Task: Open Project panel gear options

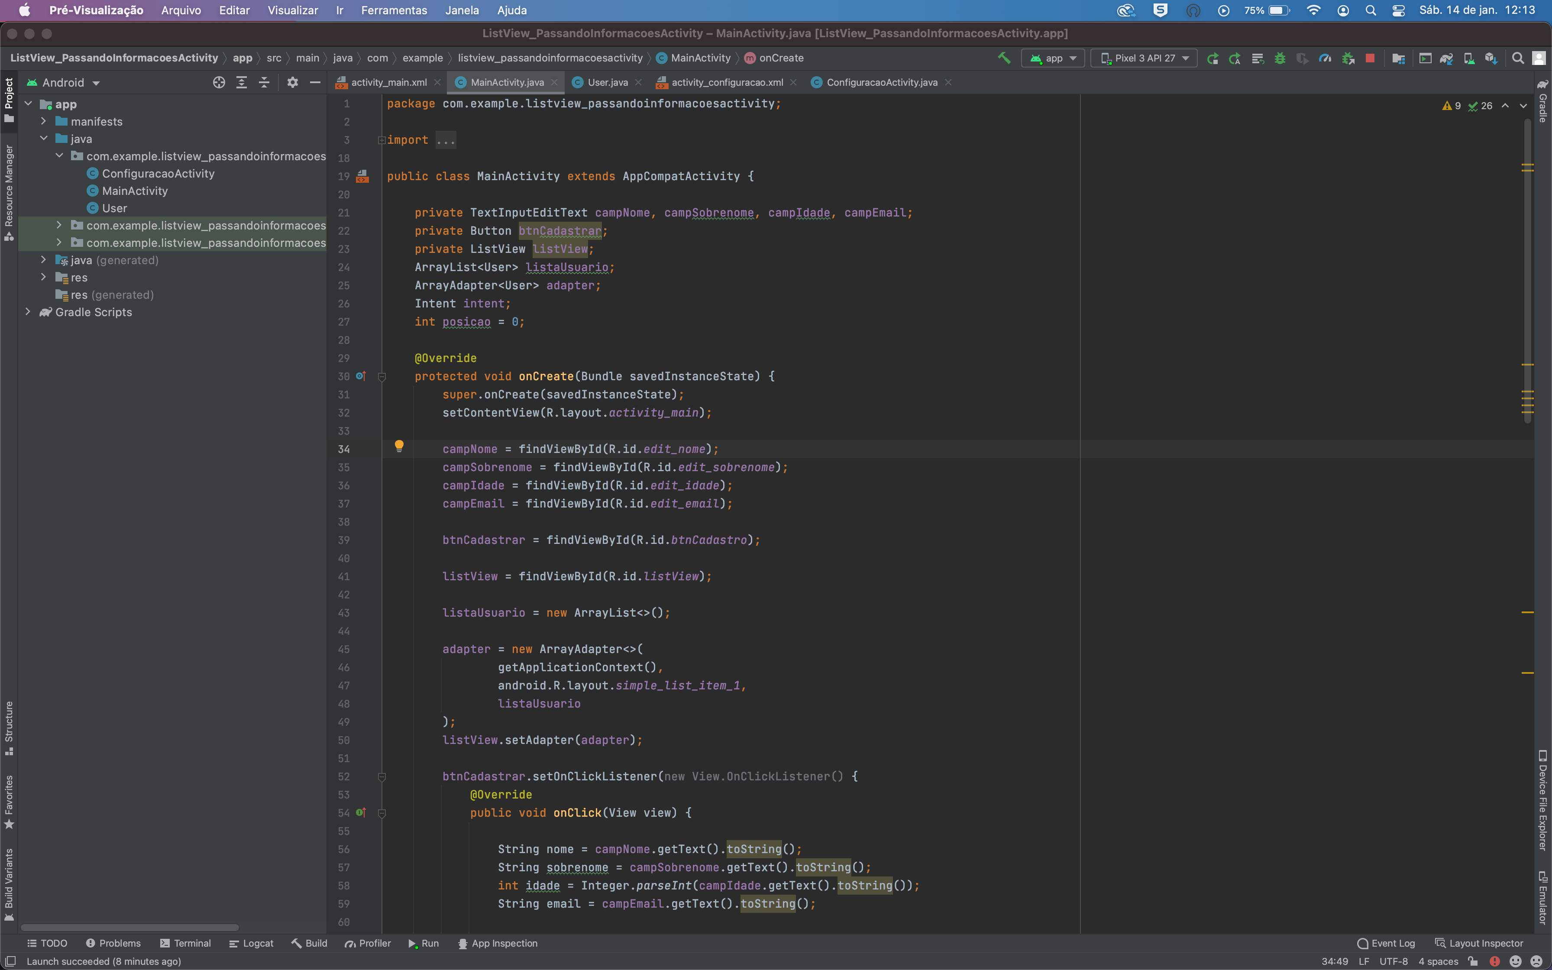Action: pos(292,82)
